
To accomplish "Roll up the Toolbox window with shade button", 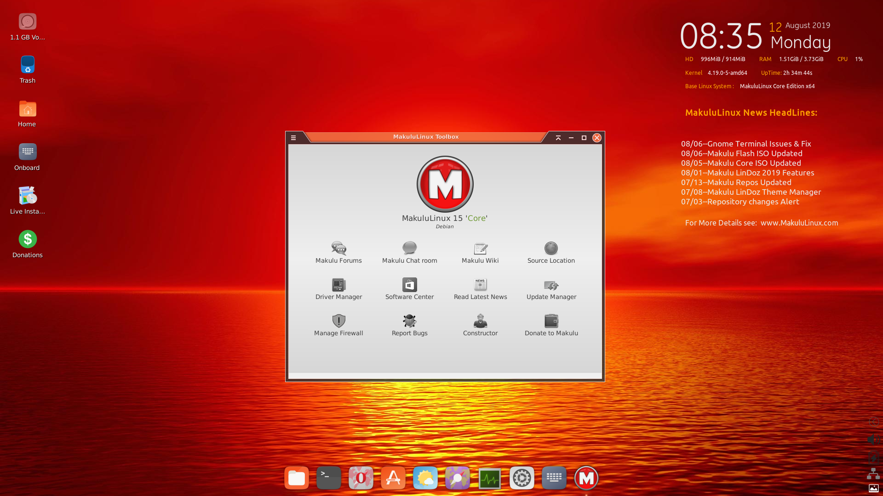I will click(x=558, y=137).
